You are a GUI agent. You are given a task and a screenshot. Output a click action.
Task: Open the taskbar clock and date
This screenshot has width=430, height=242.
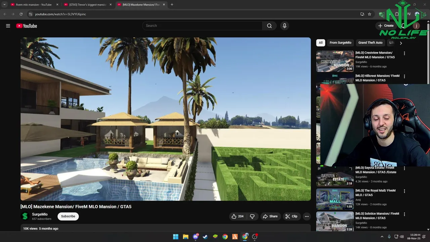coord(414,237)
